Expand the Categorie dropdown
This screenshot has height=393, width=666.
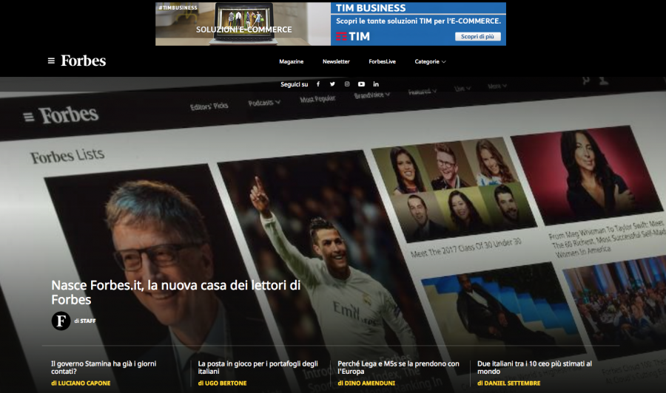(x=430, y=61)
